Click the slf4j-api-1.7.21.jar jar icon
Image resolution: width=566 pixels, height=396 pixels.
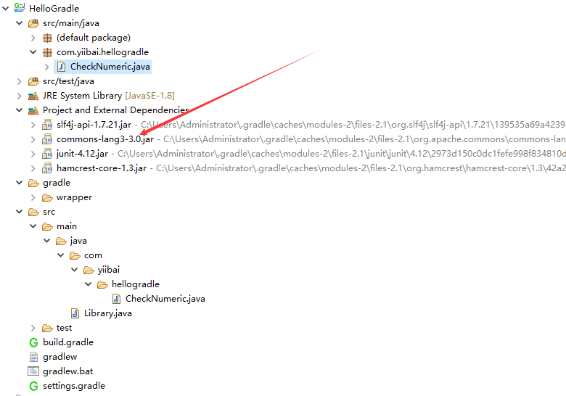point(47,125)
